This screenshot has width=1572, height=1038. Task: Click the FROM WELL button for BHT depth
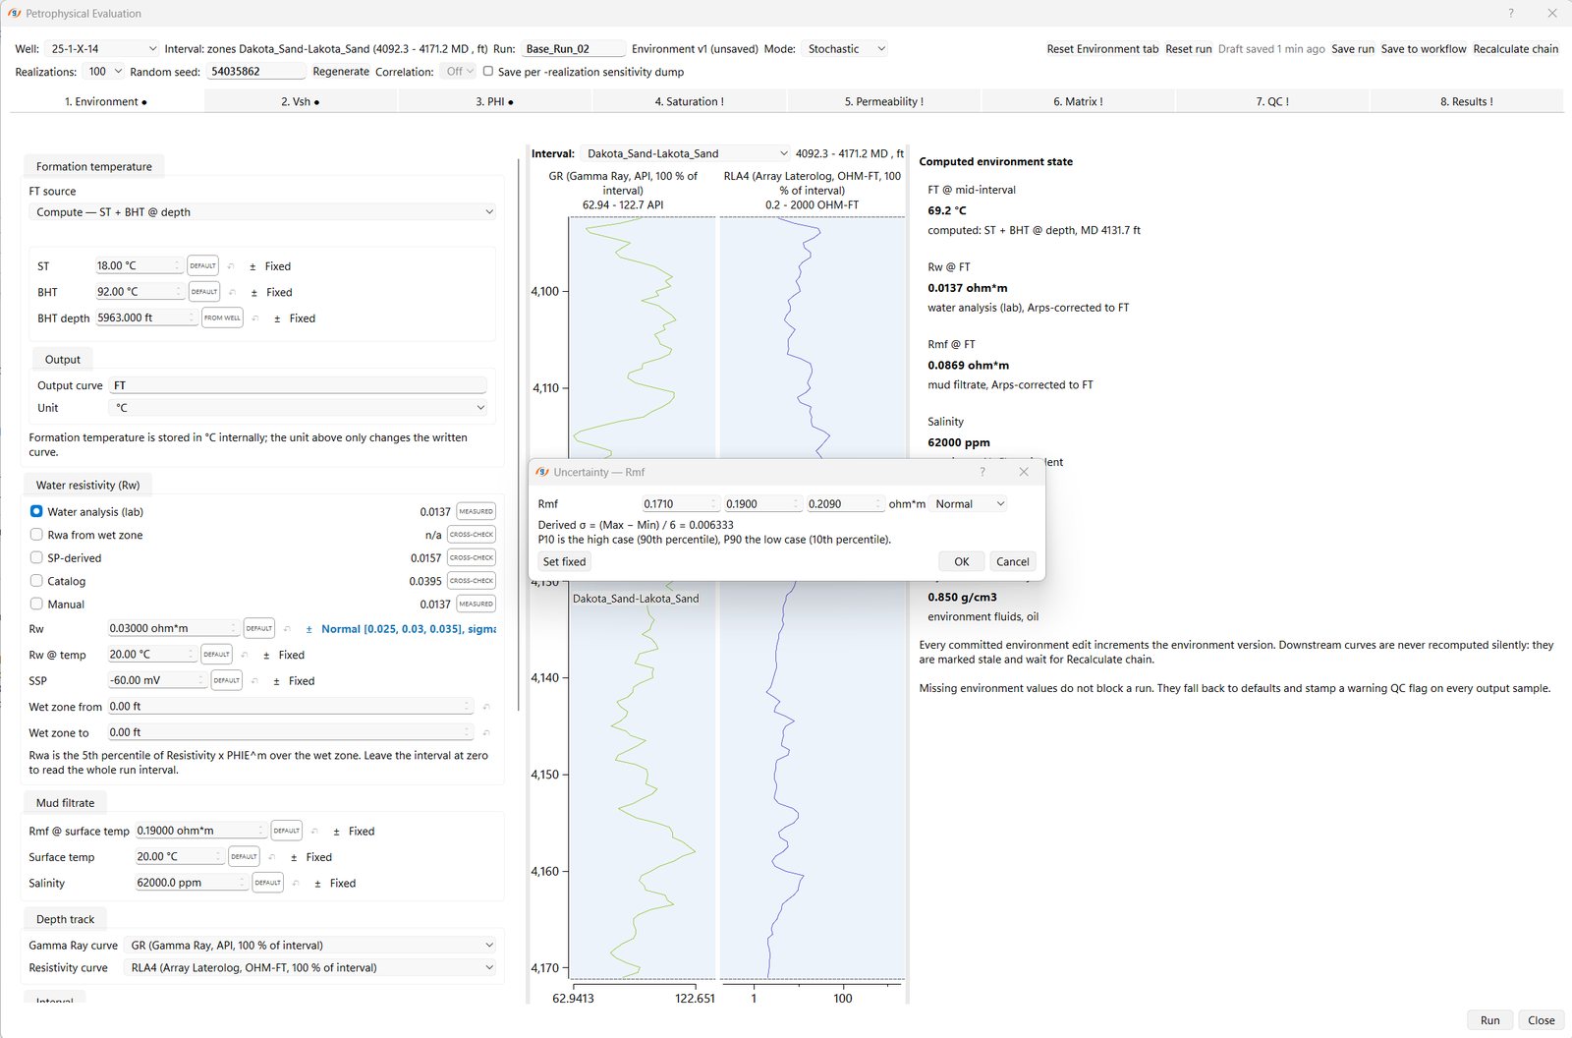pos(222,317)
